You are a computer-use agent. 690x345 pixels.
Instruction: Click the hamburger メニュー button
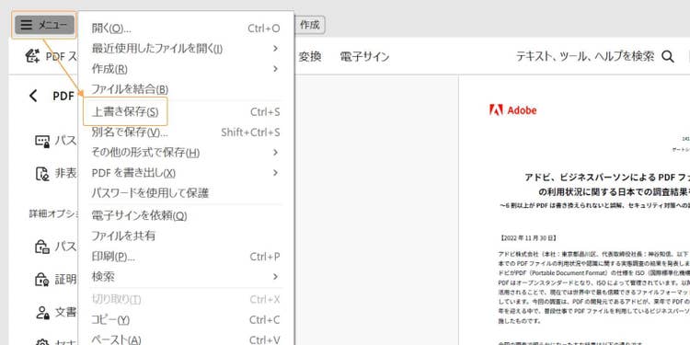pyautogui.click(x=44, y=25)
